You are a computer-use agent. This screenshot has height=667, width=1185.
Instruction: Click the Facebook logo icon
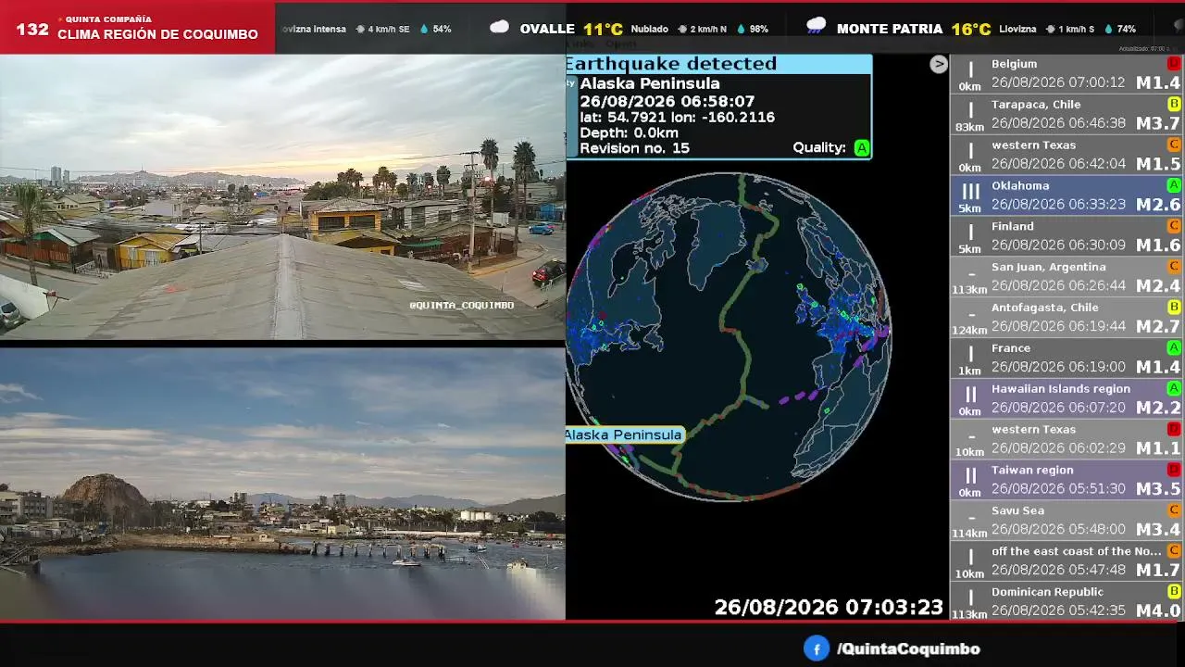click(816, 648)
